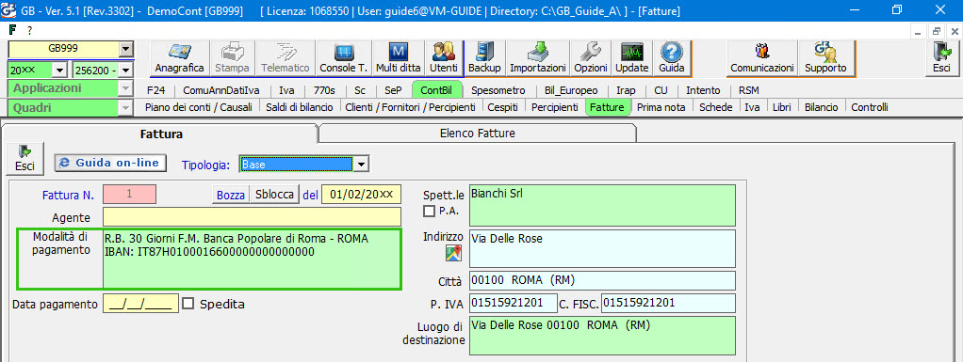The image size is (963, 362).
Task: Open the Libri tab
Action: pos(782,107)
